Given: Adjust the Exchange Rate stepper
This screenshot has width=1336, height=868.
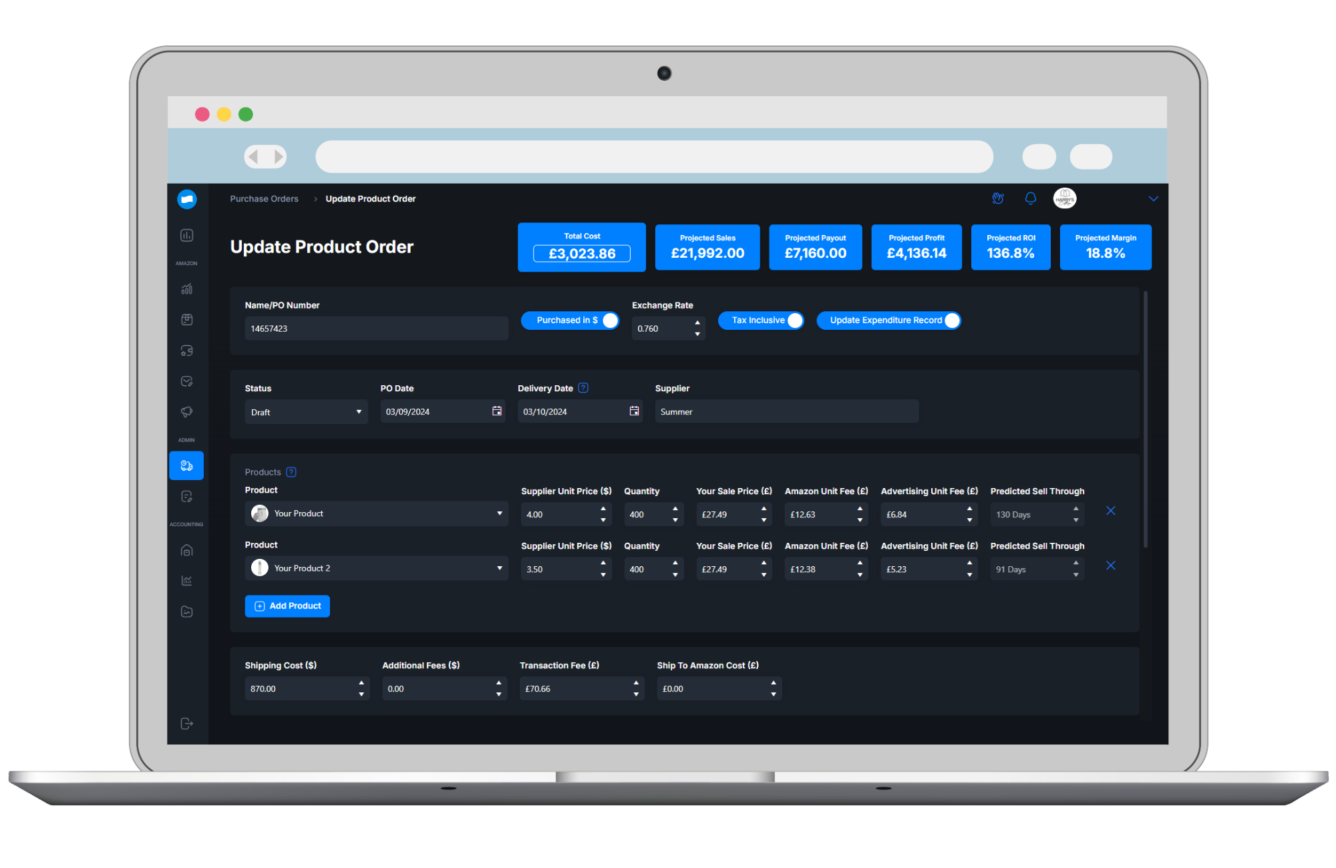Looking at the screenshot, I should click(x=697, y=329).
